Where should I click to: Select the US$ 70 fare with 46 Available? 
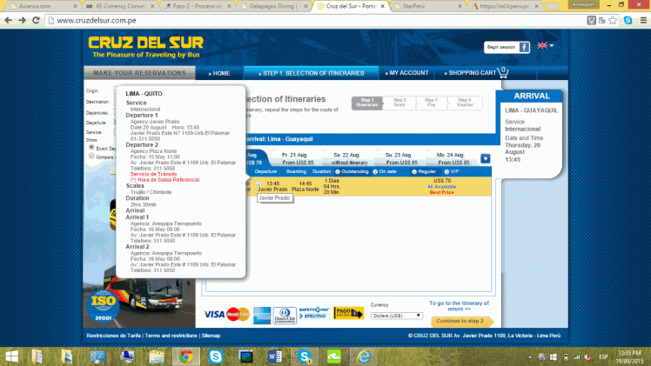coord(442,187)
